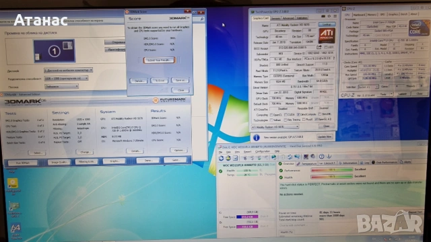Click the blue info icon in GPU-Z update bar
The height and width of the screenshot is (242, 431).
click(x=256, y=137)
